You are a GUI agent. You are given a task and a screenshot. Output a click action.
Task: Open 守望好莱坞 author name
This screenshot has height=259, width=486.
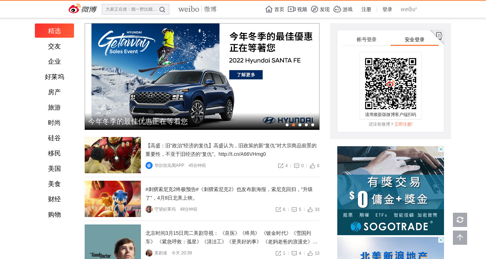[165, 209]
